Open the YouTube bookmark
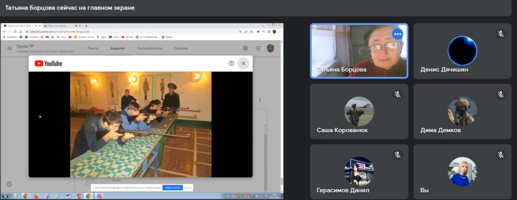The width and height of the screenshot is (517, 200). 128,37
